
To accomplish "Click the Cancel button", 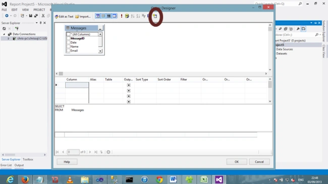I will (259, 162).
